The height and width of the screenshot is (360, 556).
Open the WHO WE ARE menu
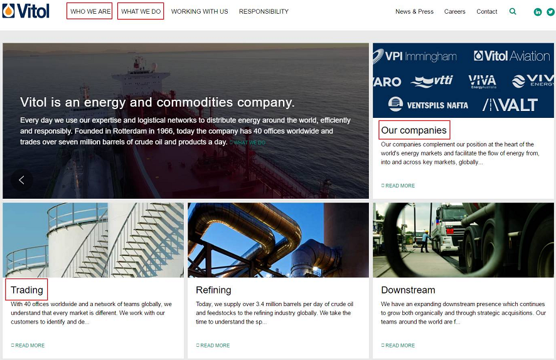pyautogui.click(x=90, y=11)
